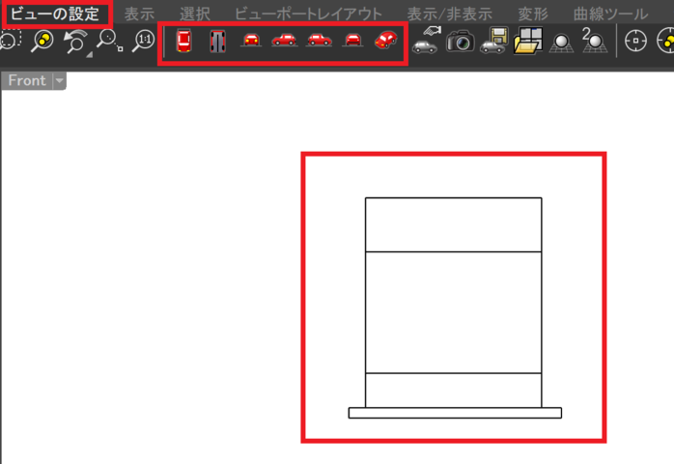
Task: Open the 選択 toolbar tab
Action: point(194,14)
